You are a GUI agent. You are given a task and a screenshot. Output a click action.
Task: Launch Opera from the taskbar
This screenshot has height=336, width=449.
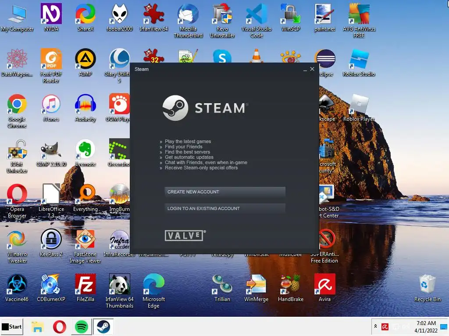[x=60, y=327]
